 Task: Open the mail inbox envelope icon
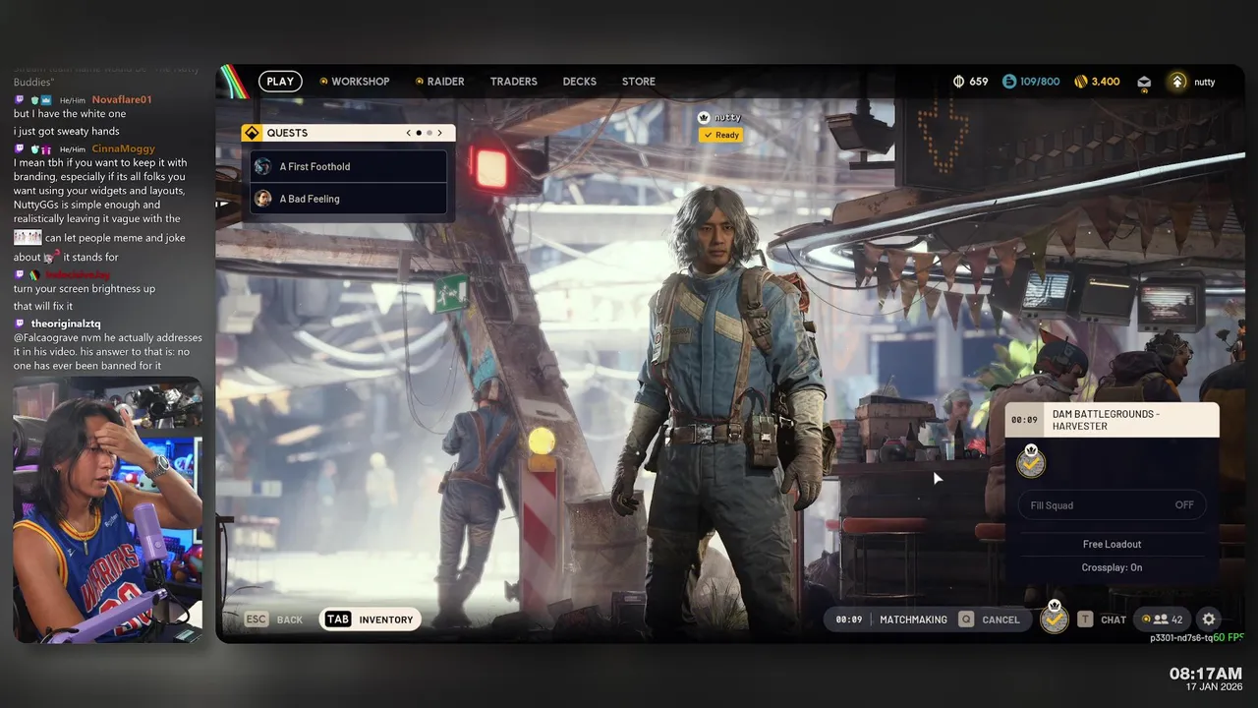1144,82
